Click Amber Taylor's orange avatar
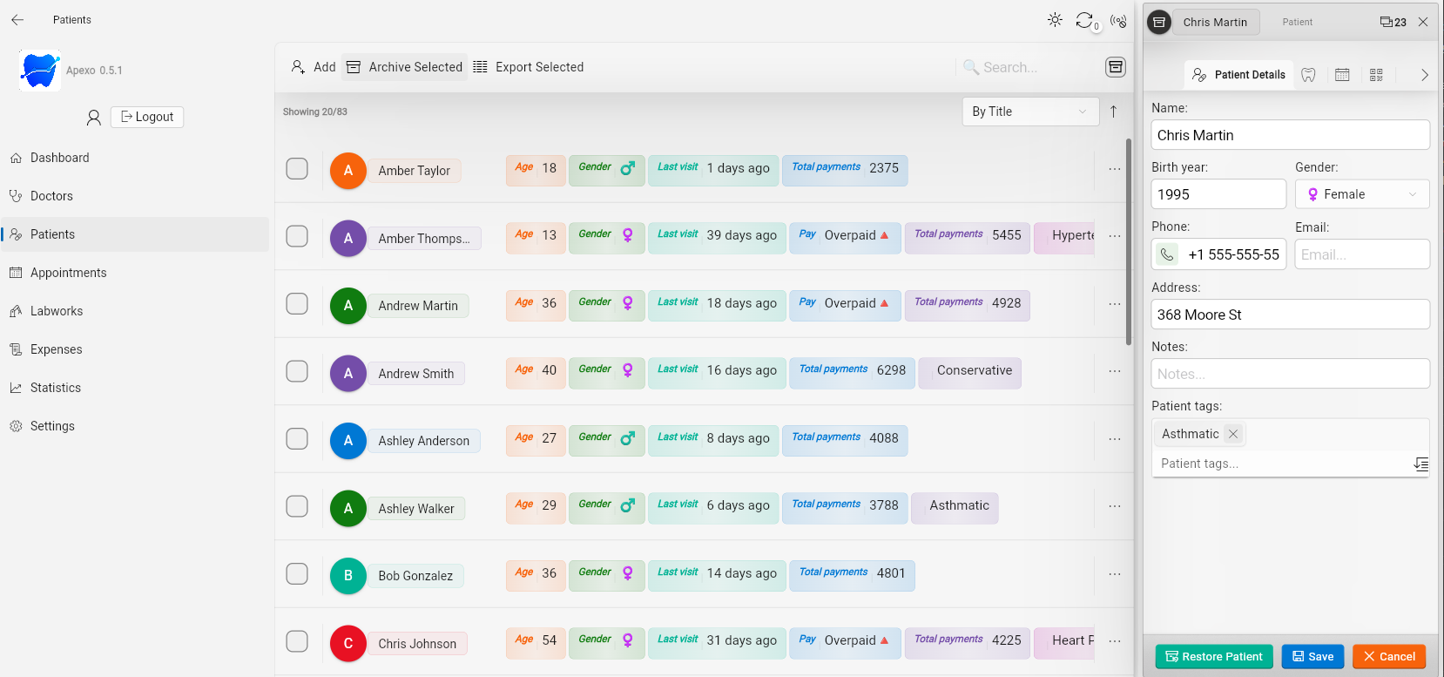This screenshot has height=677, width=1444. pyautogui.click(x=348, y=171)
